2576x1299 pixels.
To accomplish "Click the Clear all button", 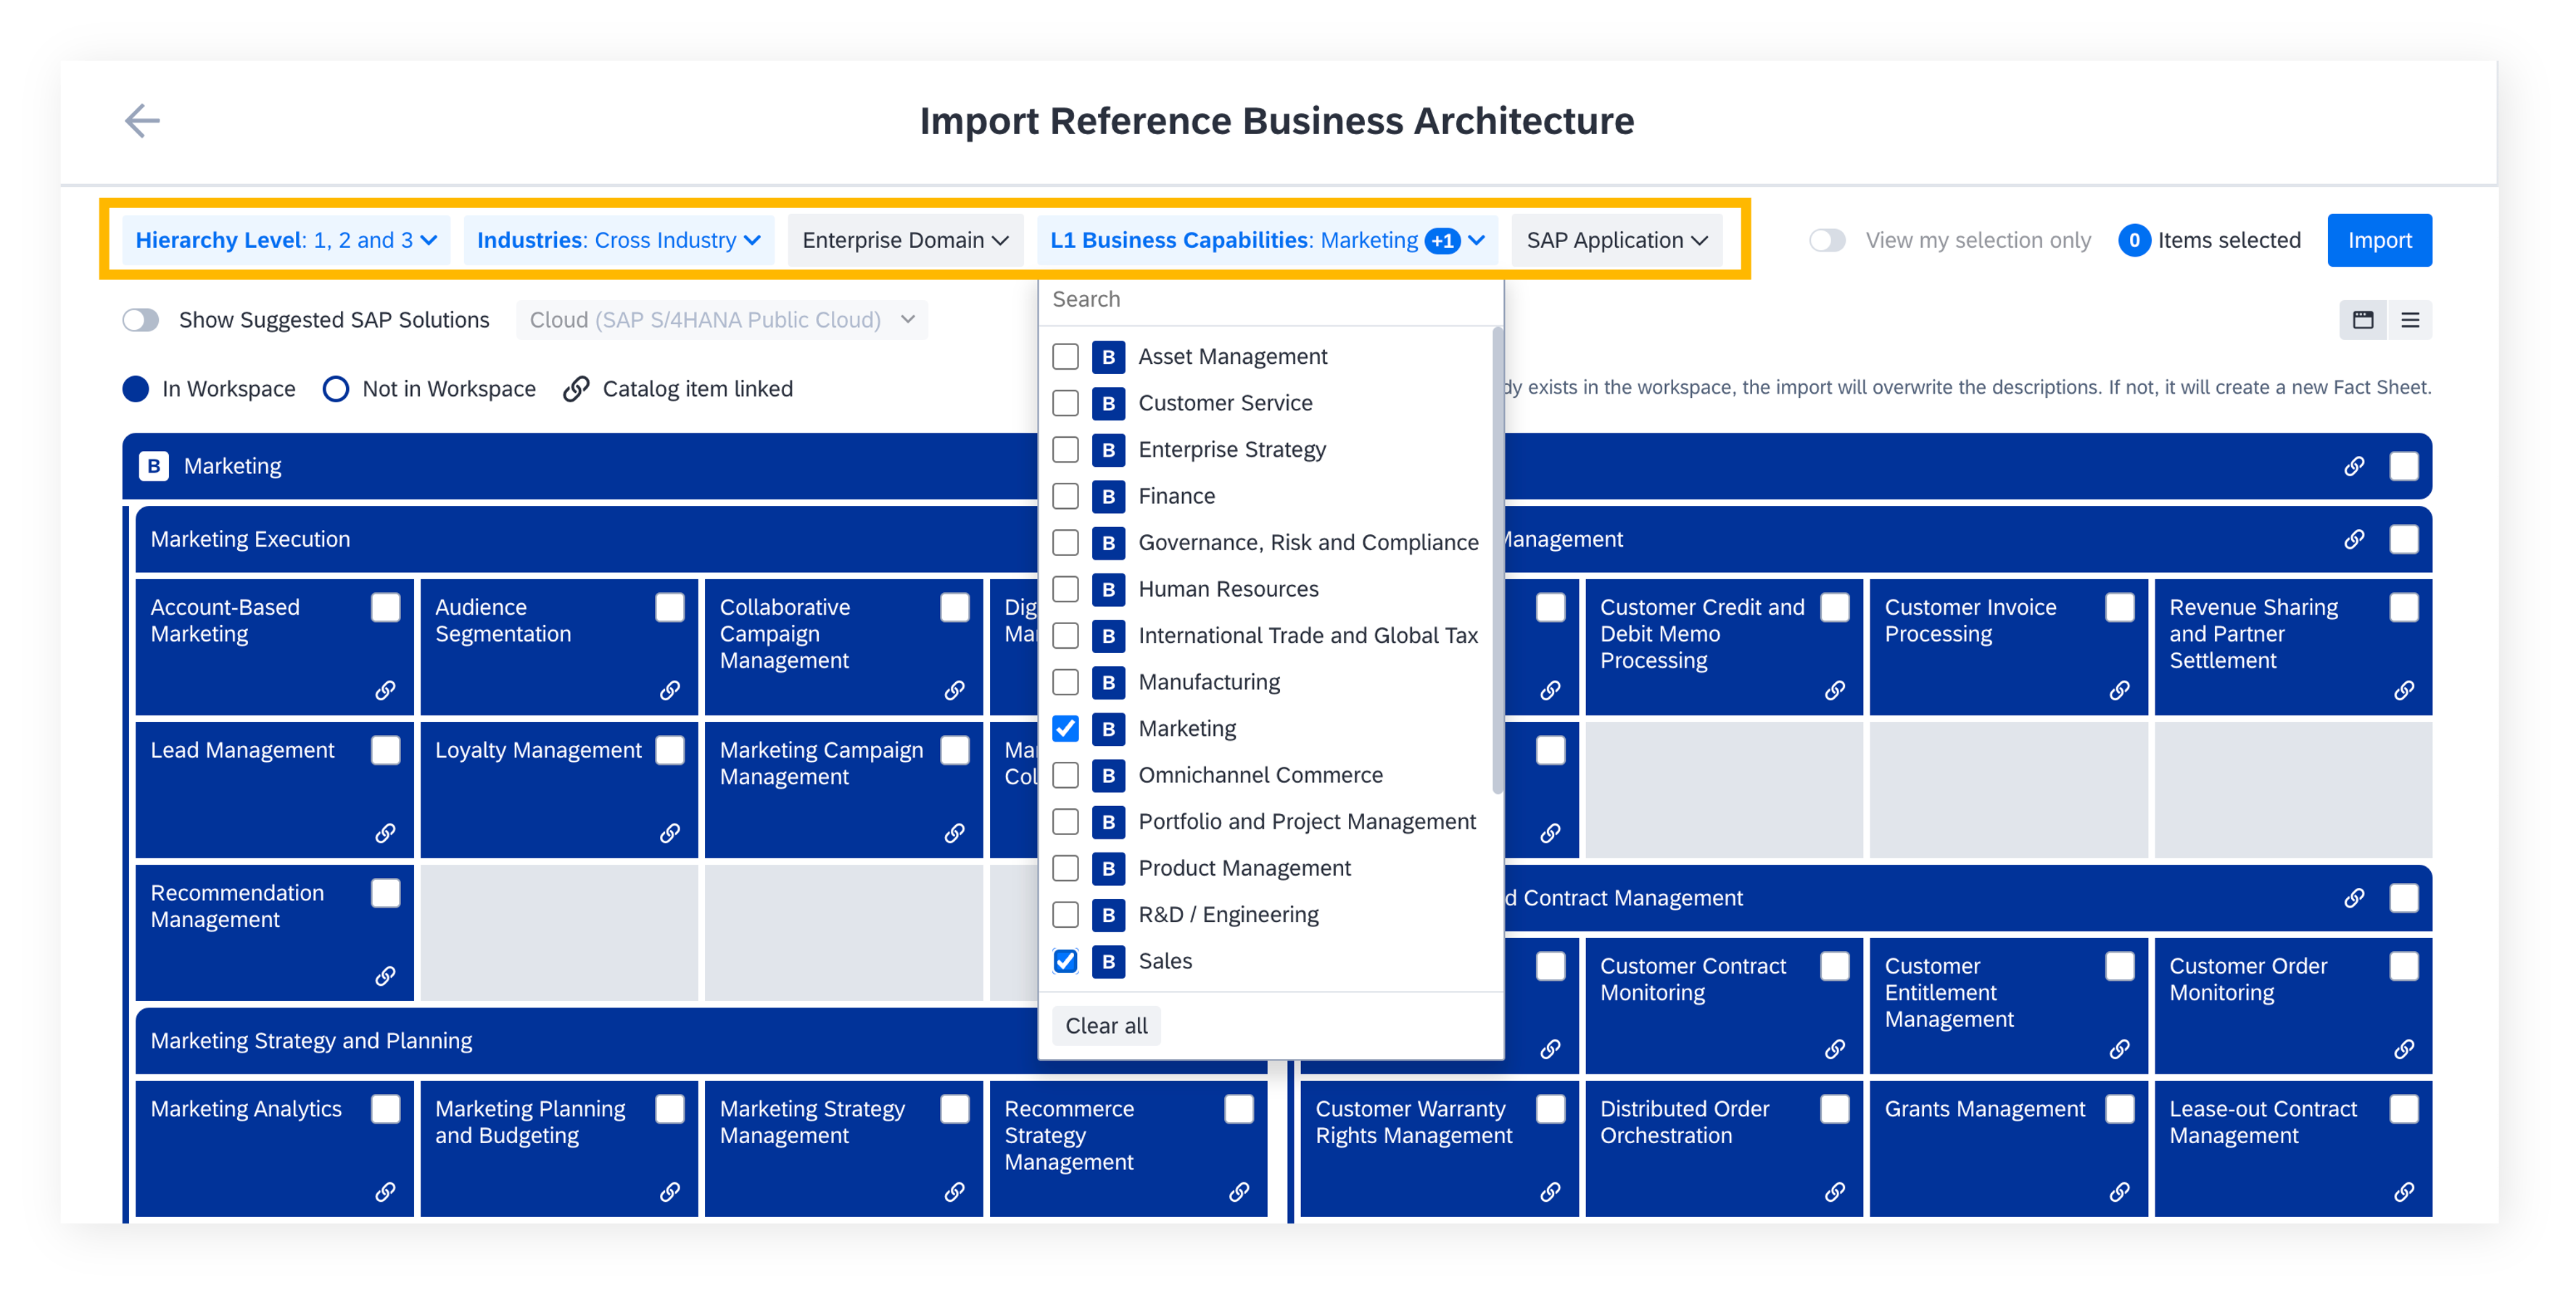I will (x=1106, y=1025).
